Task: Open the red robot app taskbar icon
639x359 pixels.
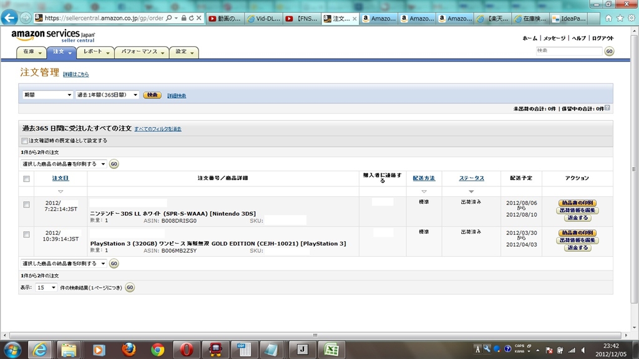Action: click(215, 350)
